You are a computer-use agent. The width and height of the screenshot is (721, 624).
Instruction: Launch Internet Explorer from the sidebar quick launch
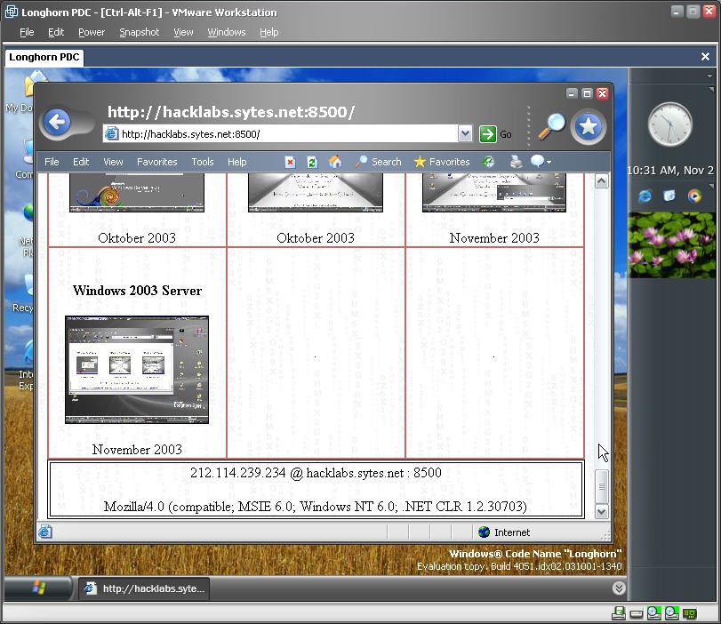click(645, 196)
